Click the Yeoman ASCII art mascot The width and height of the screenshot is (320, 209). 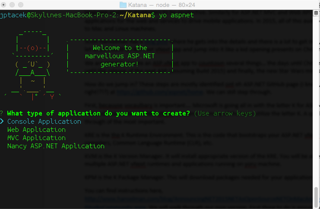tap(33, 65)
